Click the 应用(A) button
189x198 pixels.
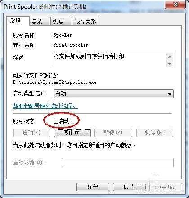tap(166, 187)
